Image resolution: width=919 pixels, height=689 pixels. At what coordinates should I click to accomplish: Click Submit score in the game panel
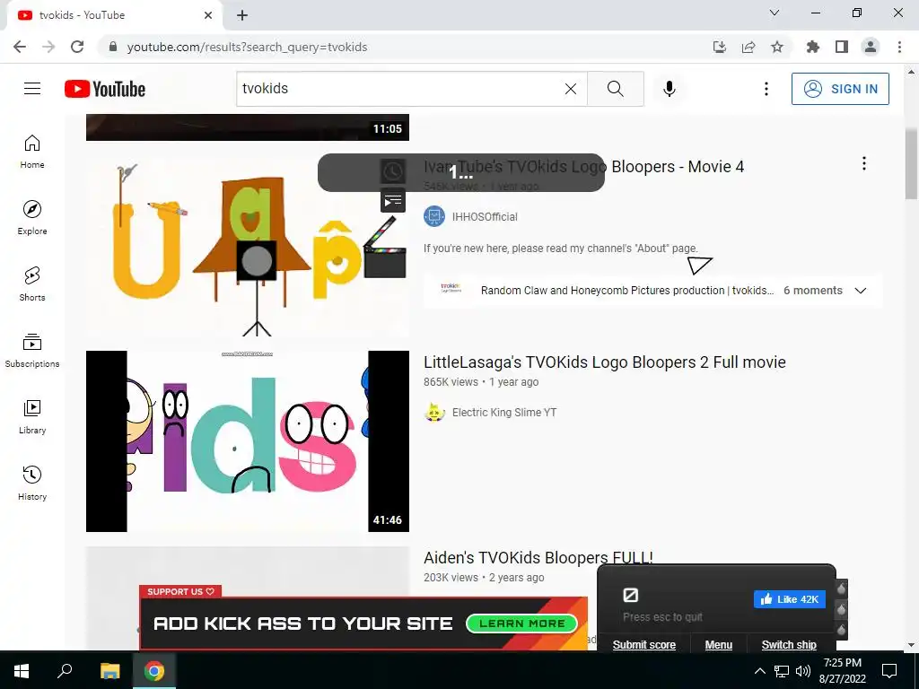click(x=644, y=644)
